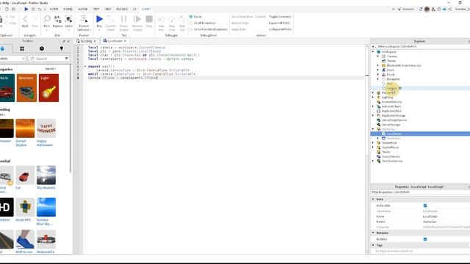Click the quick-access Play arrow in the title toolbar

click(26, 9)
